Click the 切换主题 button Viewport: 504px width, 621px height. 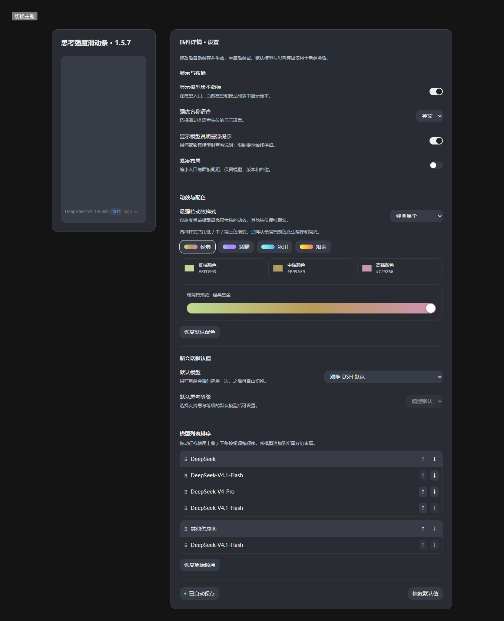[x=24, y=16]
